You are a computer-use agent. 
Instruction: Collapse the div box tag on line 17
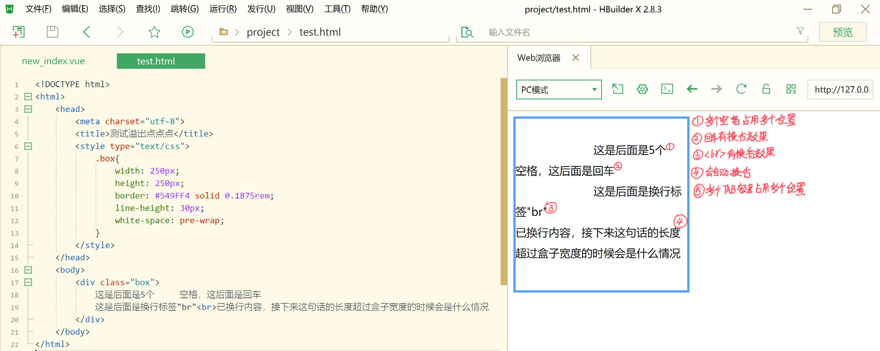tap(28, 282)
